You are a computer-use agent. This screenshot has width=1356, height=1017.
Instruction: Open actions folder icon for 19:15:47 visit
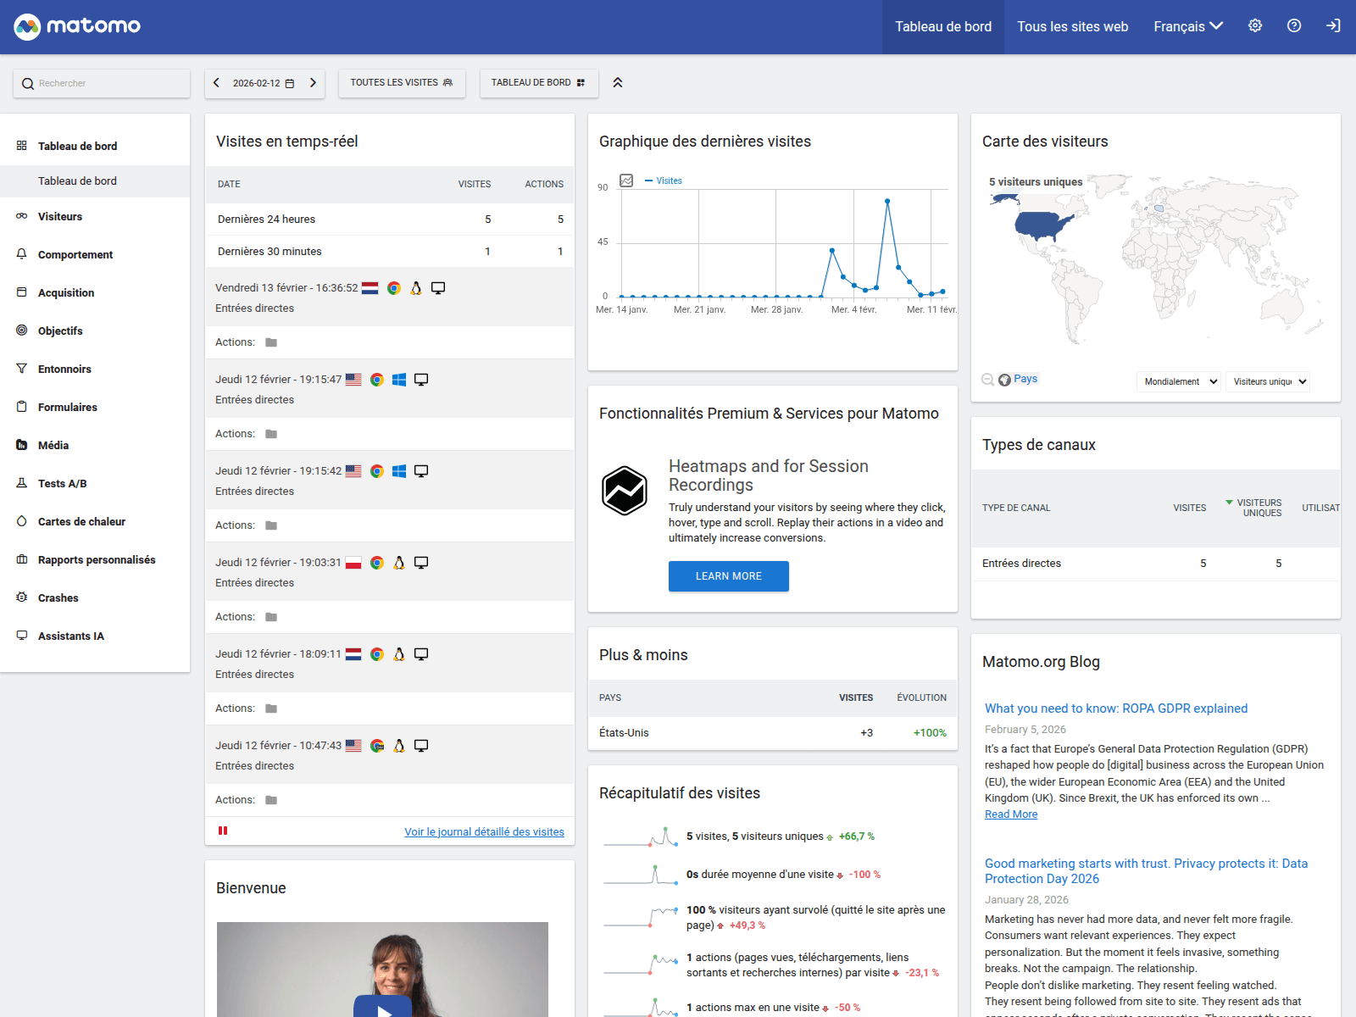(x=271, y=434)
